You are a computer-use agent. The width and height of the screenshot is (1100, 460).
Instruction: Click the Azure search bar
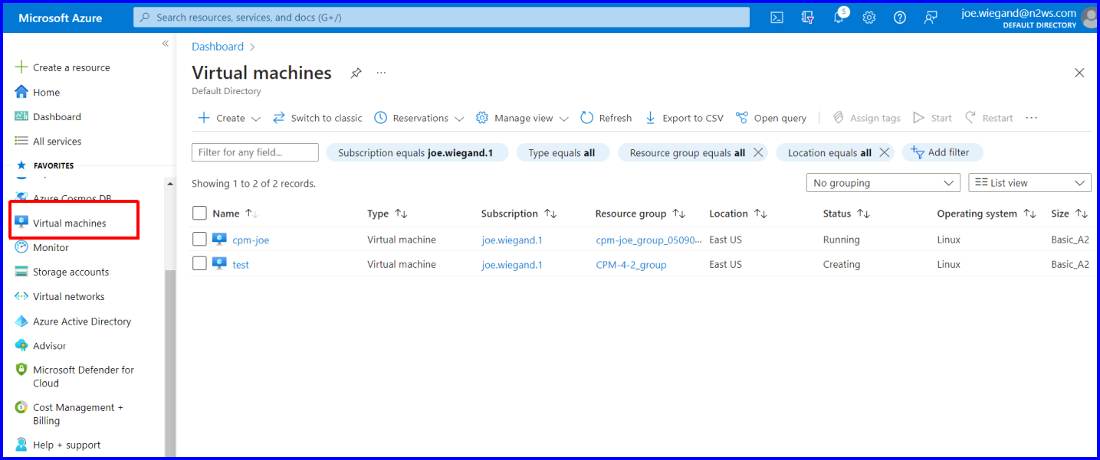pos(442,17)
